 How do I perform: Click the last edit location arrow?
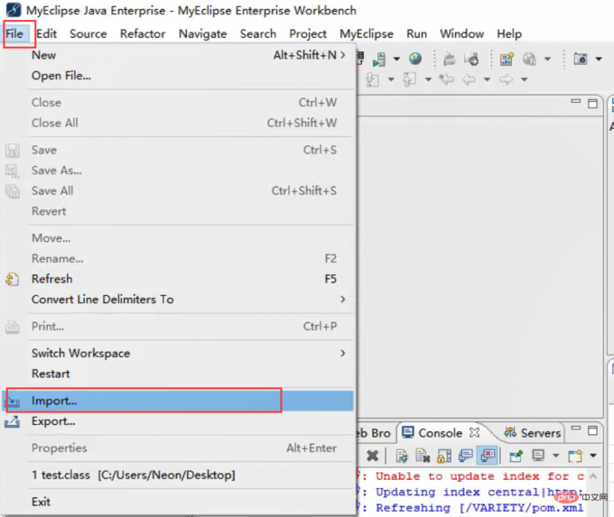(446, 79)
